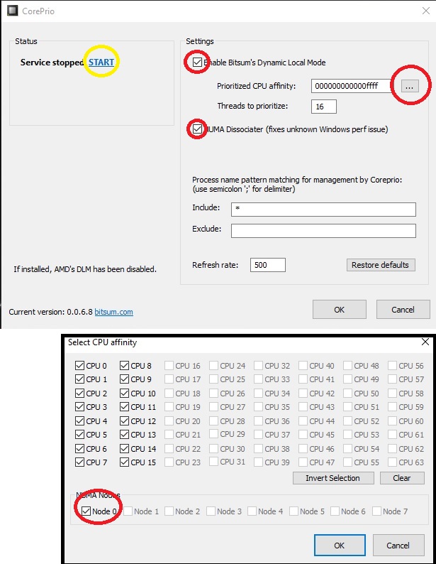Uncheck CPU 5 checkbox
The height and width of the screenshot is (564, 436).
coord(79,435)
